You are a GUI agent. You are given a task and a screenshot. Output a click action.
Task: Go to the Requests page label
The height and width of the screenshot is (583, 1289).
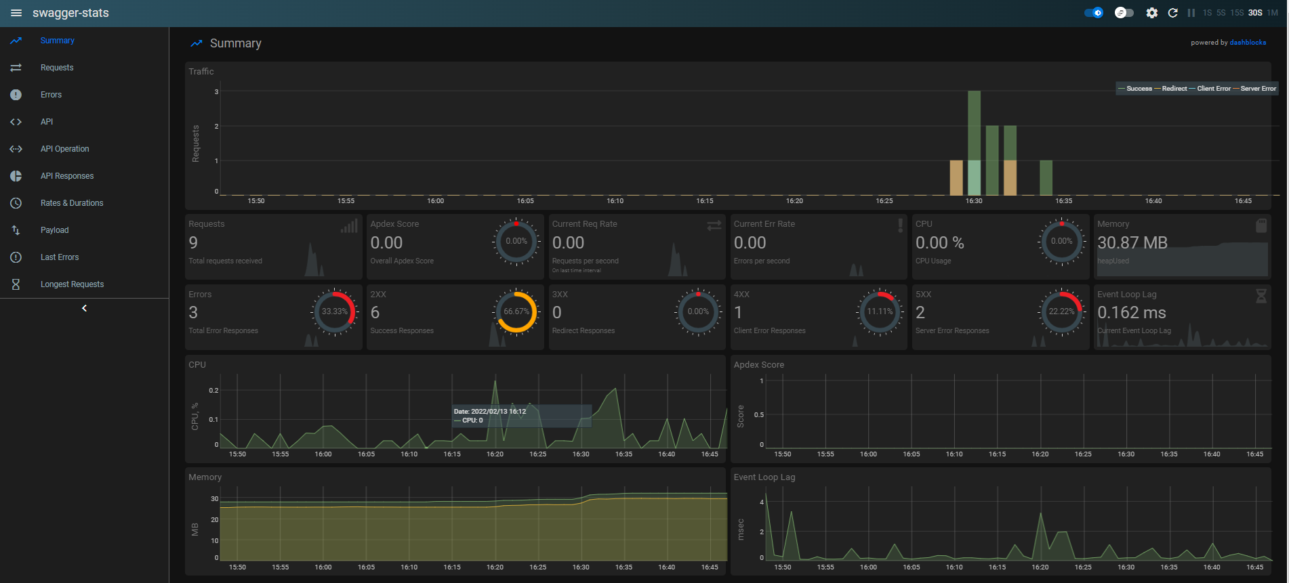57,68
